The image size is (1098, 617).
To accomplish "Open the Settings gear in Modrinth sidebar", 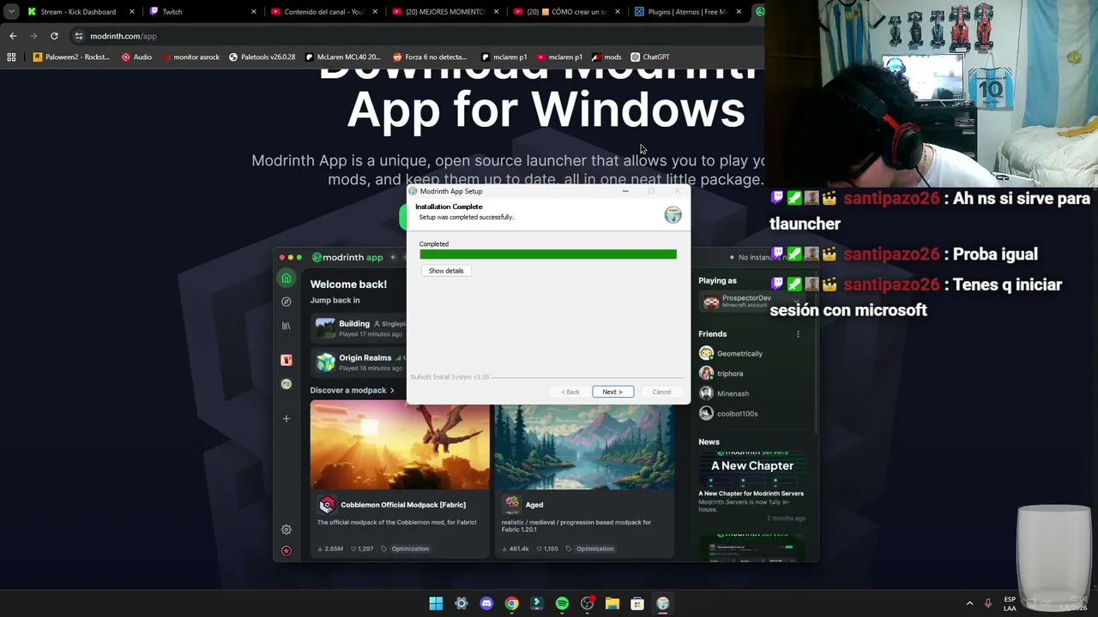I will 287,530.
